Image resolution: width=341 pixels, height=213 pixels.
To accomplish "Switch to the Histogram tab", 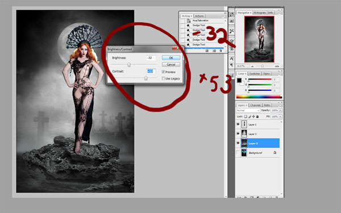I will (x=260, y=12).
